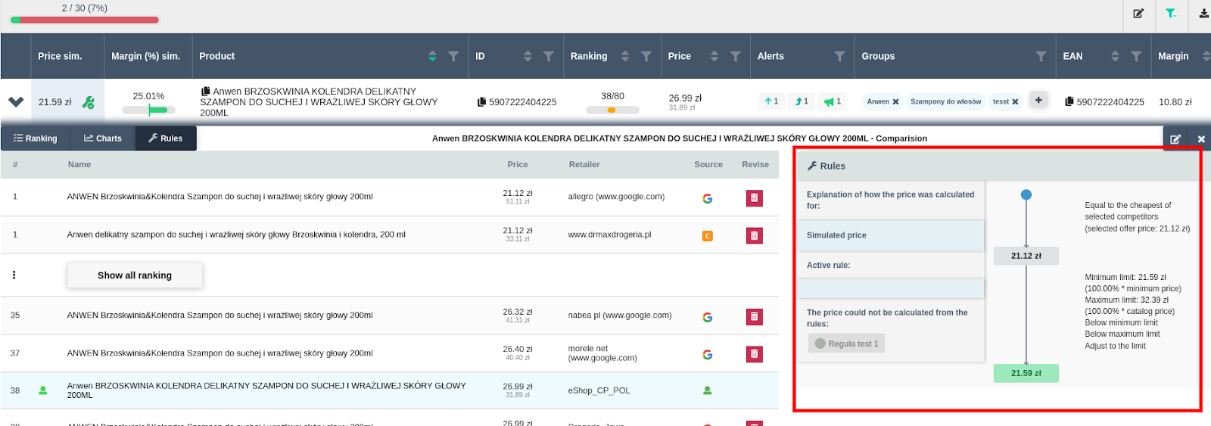The image size is (1211, 426).
Task: Switch to the Ranking tab
Action: 36,138
